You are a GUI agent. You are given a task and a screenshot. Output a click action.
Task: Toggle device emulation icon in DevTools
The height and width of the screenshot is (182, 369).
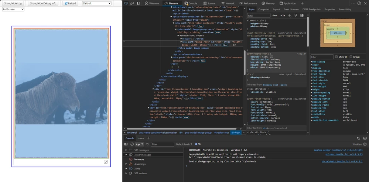click(x=132, y=3)
